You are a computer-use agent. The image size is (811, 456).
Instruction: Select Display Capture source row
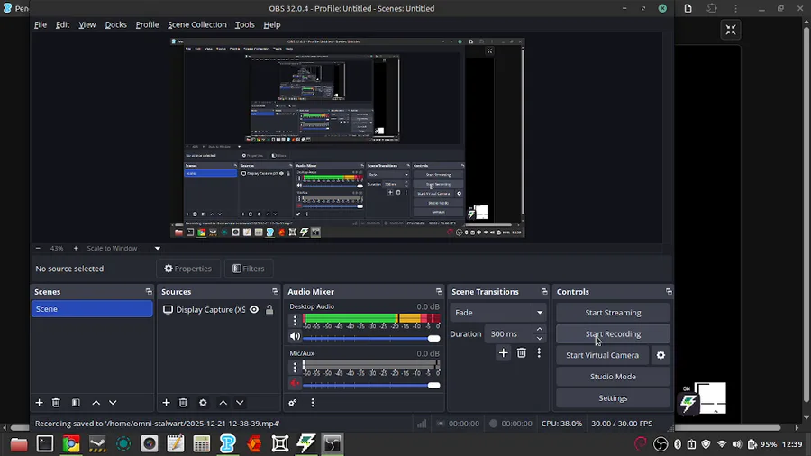218,310
